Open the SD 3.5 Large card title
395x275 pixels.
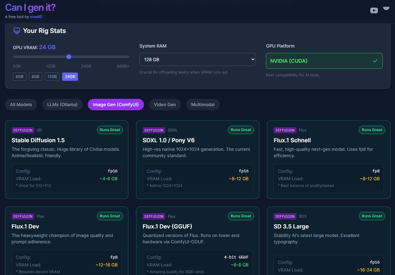pyautogui.click(x=291, y=227)
